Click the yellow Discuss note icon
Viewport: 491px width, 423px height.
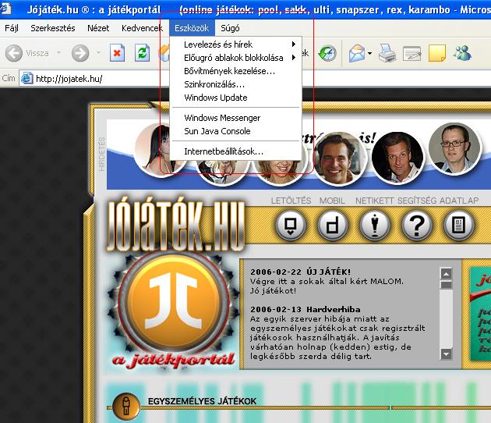point(436,53)
